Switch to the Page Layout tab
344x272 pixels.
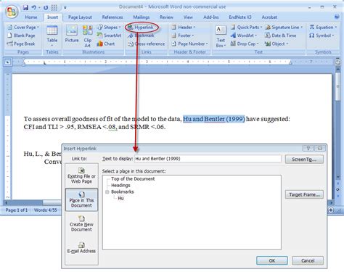[80, 17]
